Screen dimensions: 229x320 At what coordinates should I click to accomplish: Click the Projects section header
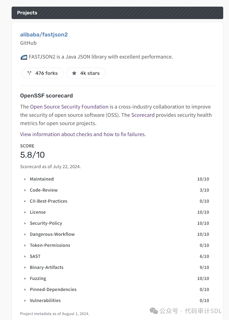117,13
